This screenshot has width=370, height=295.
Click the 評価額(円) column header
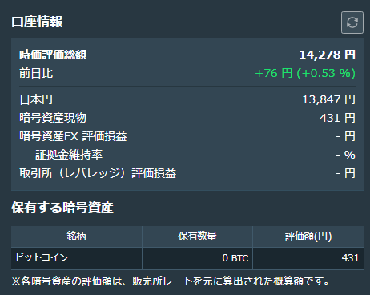(308, 236)
